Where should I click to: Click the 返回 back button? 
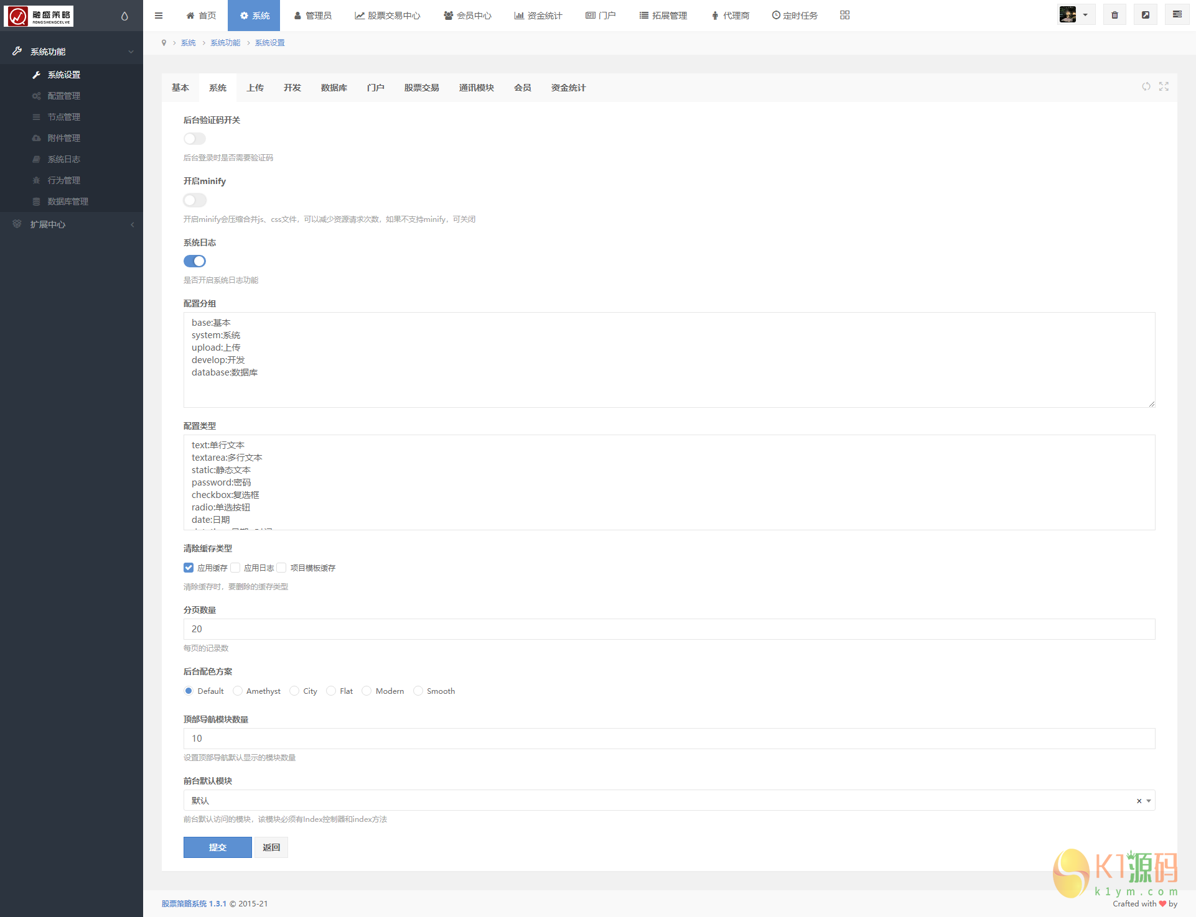tap(271, 847)
